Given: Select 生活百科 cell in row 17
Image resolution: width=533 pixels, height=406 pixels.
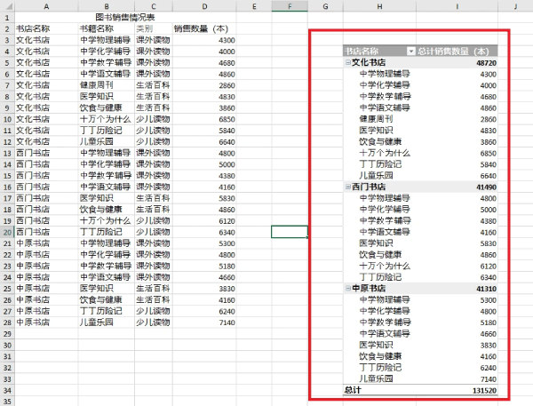Looking at the screenshot, I should point(154,198).
